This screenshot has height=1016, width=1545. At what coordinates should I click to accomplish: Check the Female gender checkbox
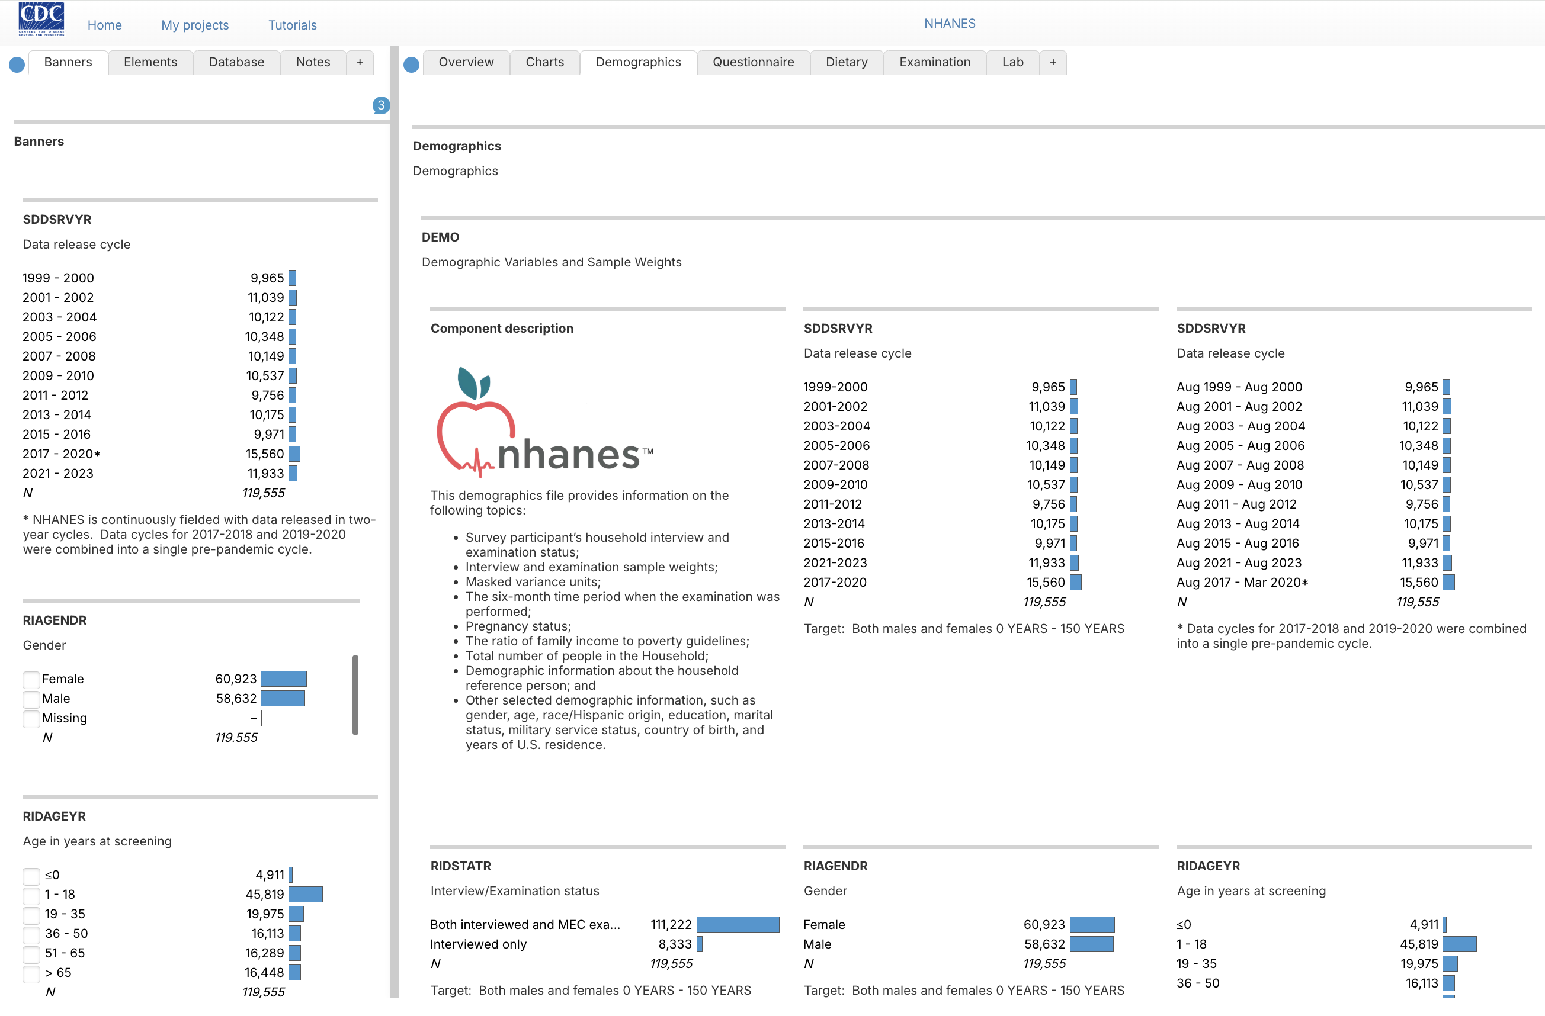[x=31, y=679]
